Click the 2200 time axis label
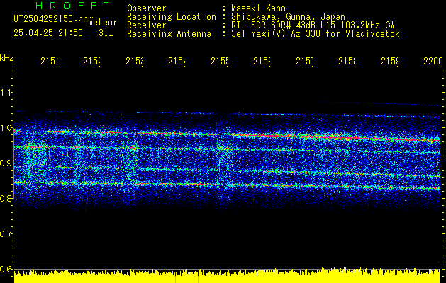Image resolution: width=446 pixels, height=283 pixels. [x=433, y=61]
